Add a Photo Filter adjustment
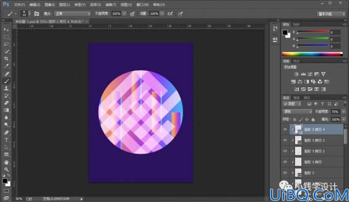 click(x=313, y=82)
